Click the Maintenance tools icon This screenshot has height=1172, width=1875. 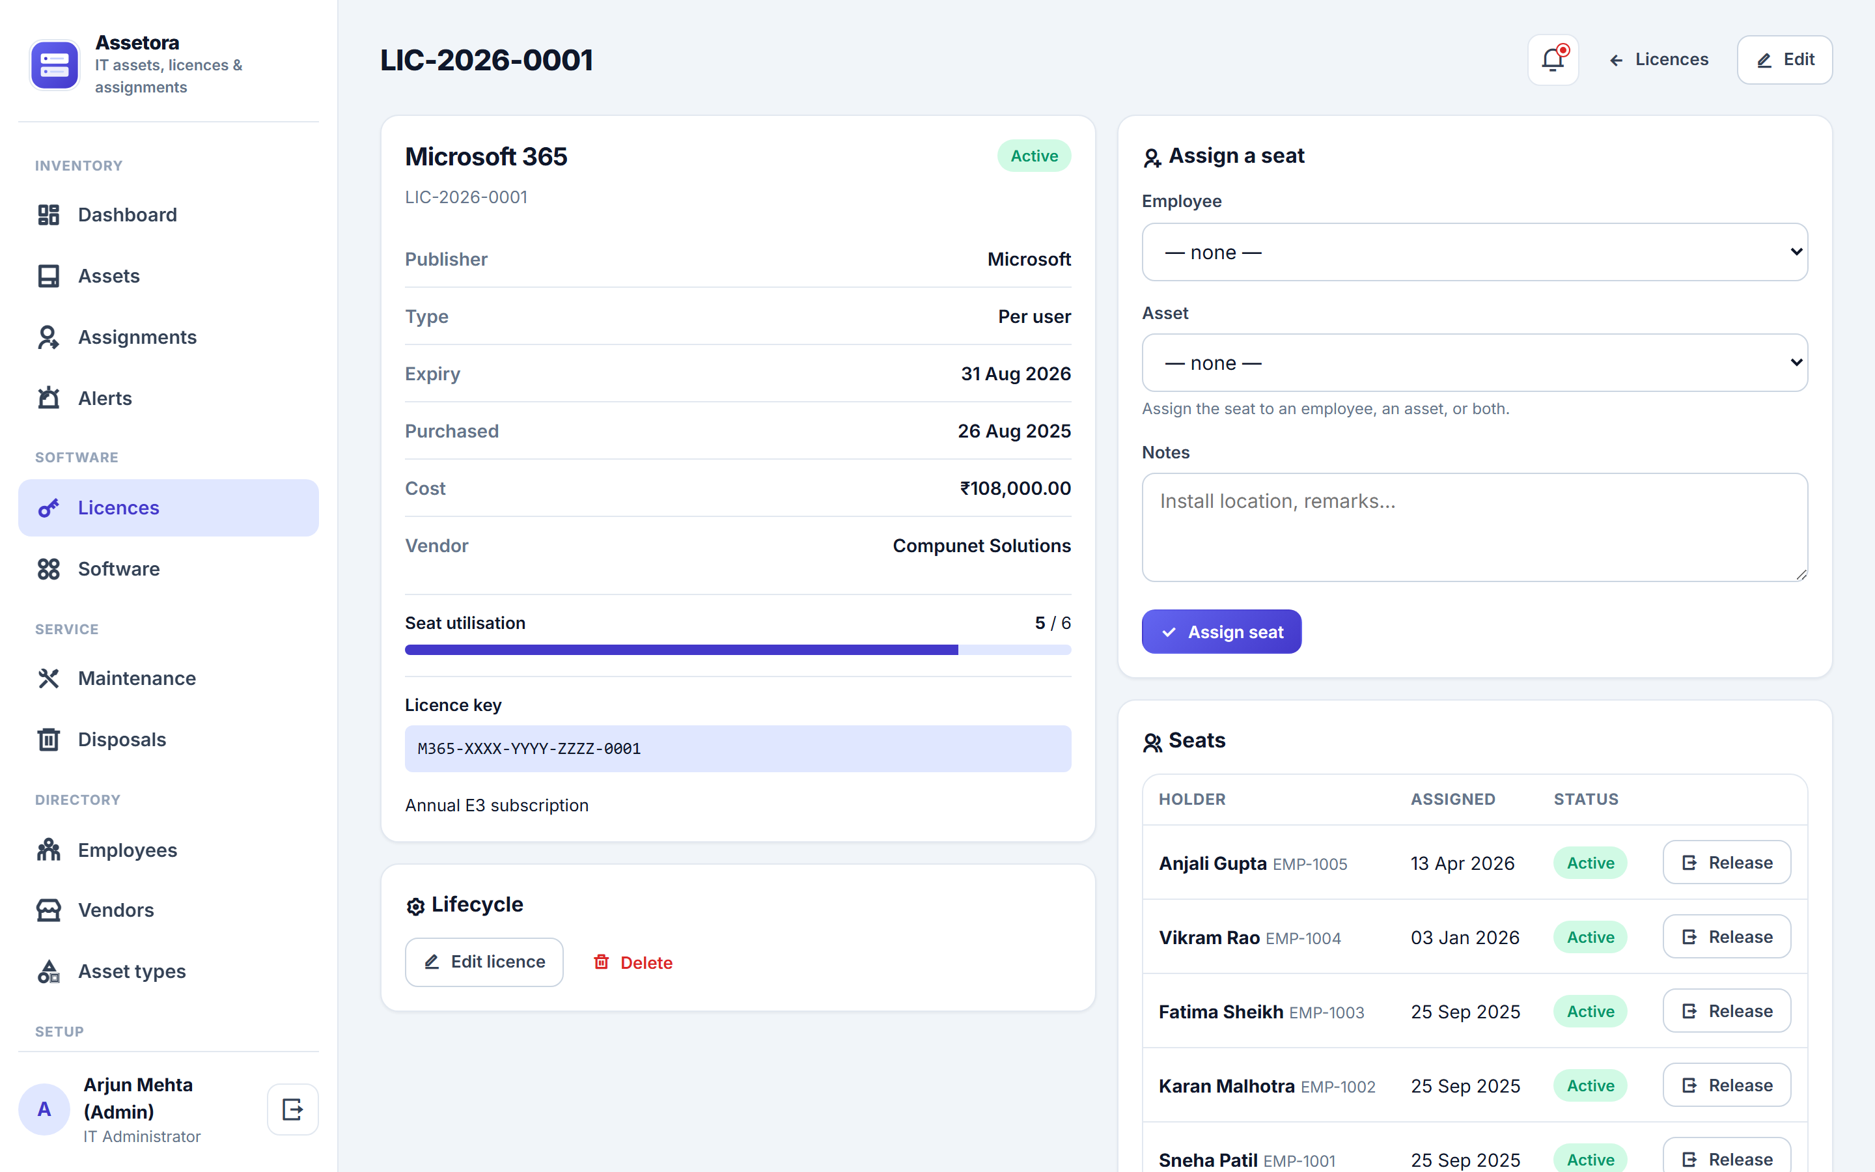pos(49,678)
